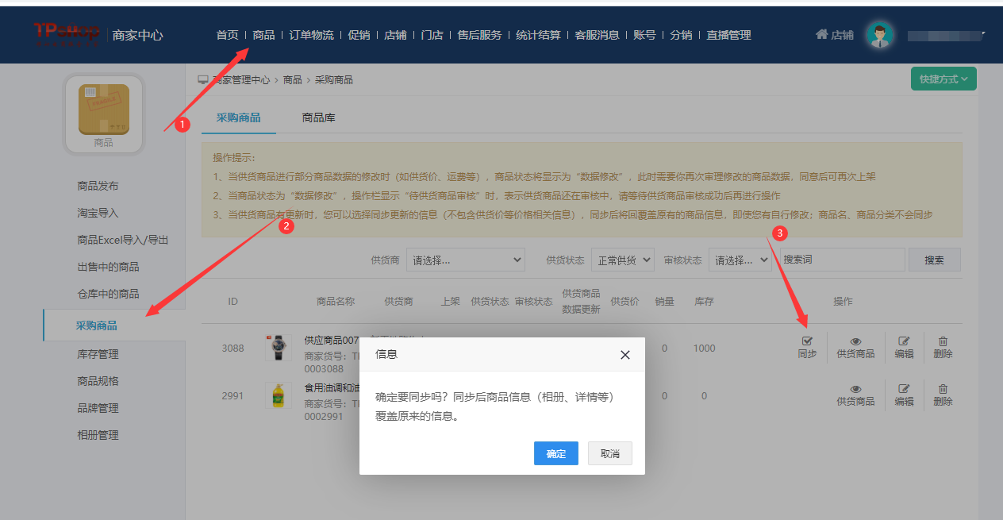Image resolution: width=1003 pixels, height=520 pixels.
Task: Confirm sync with the 确定 button
Action: (x=556, y=453)
